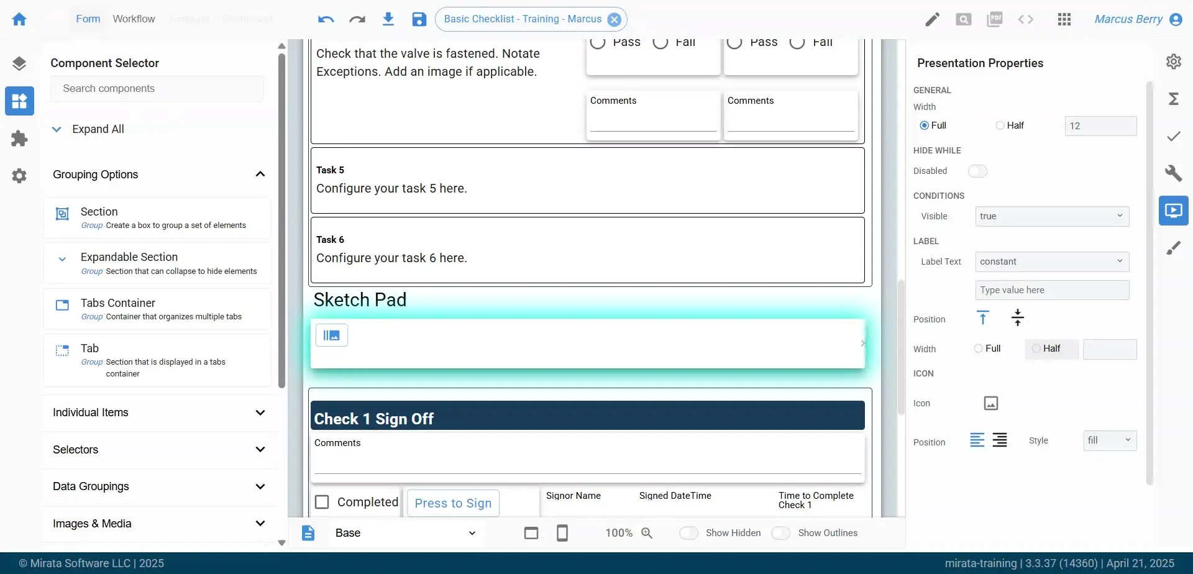Select the validation checkmark panel
Image resolution: width=1193 pixels, height=574 pixels.
[x=1174, y=136]
